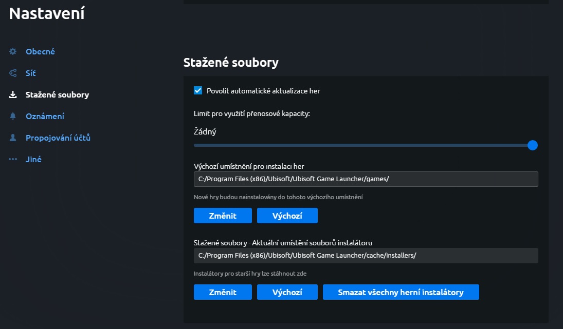Open the Oznámení settings section
Viewport: 563px width, 329px height.
(45, 116)
